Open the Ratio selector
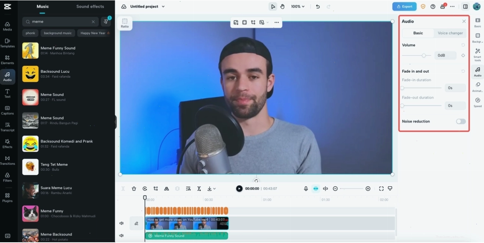Screen dimensions: 484x243 [x=125, y=23]
